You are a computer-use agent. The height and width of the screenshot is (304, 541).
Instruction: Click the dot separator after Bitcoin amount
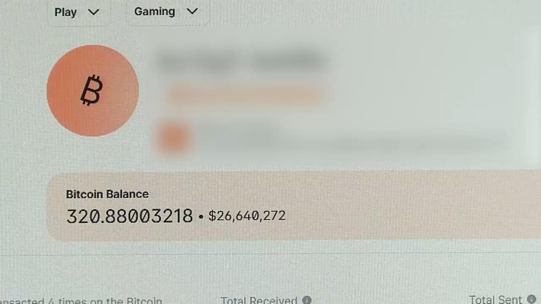[x=201, y=217]
